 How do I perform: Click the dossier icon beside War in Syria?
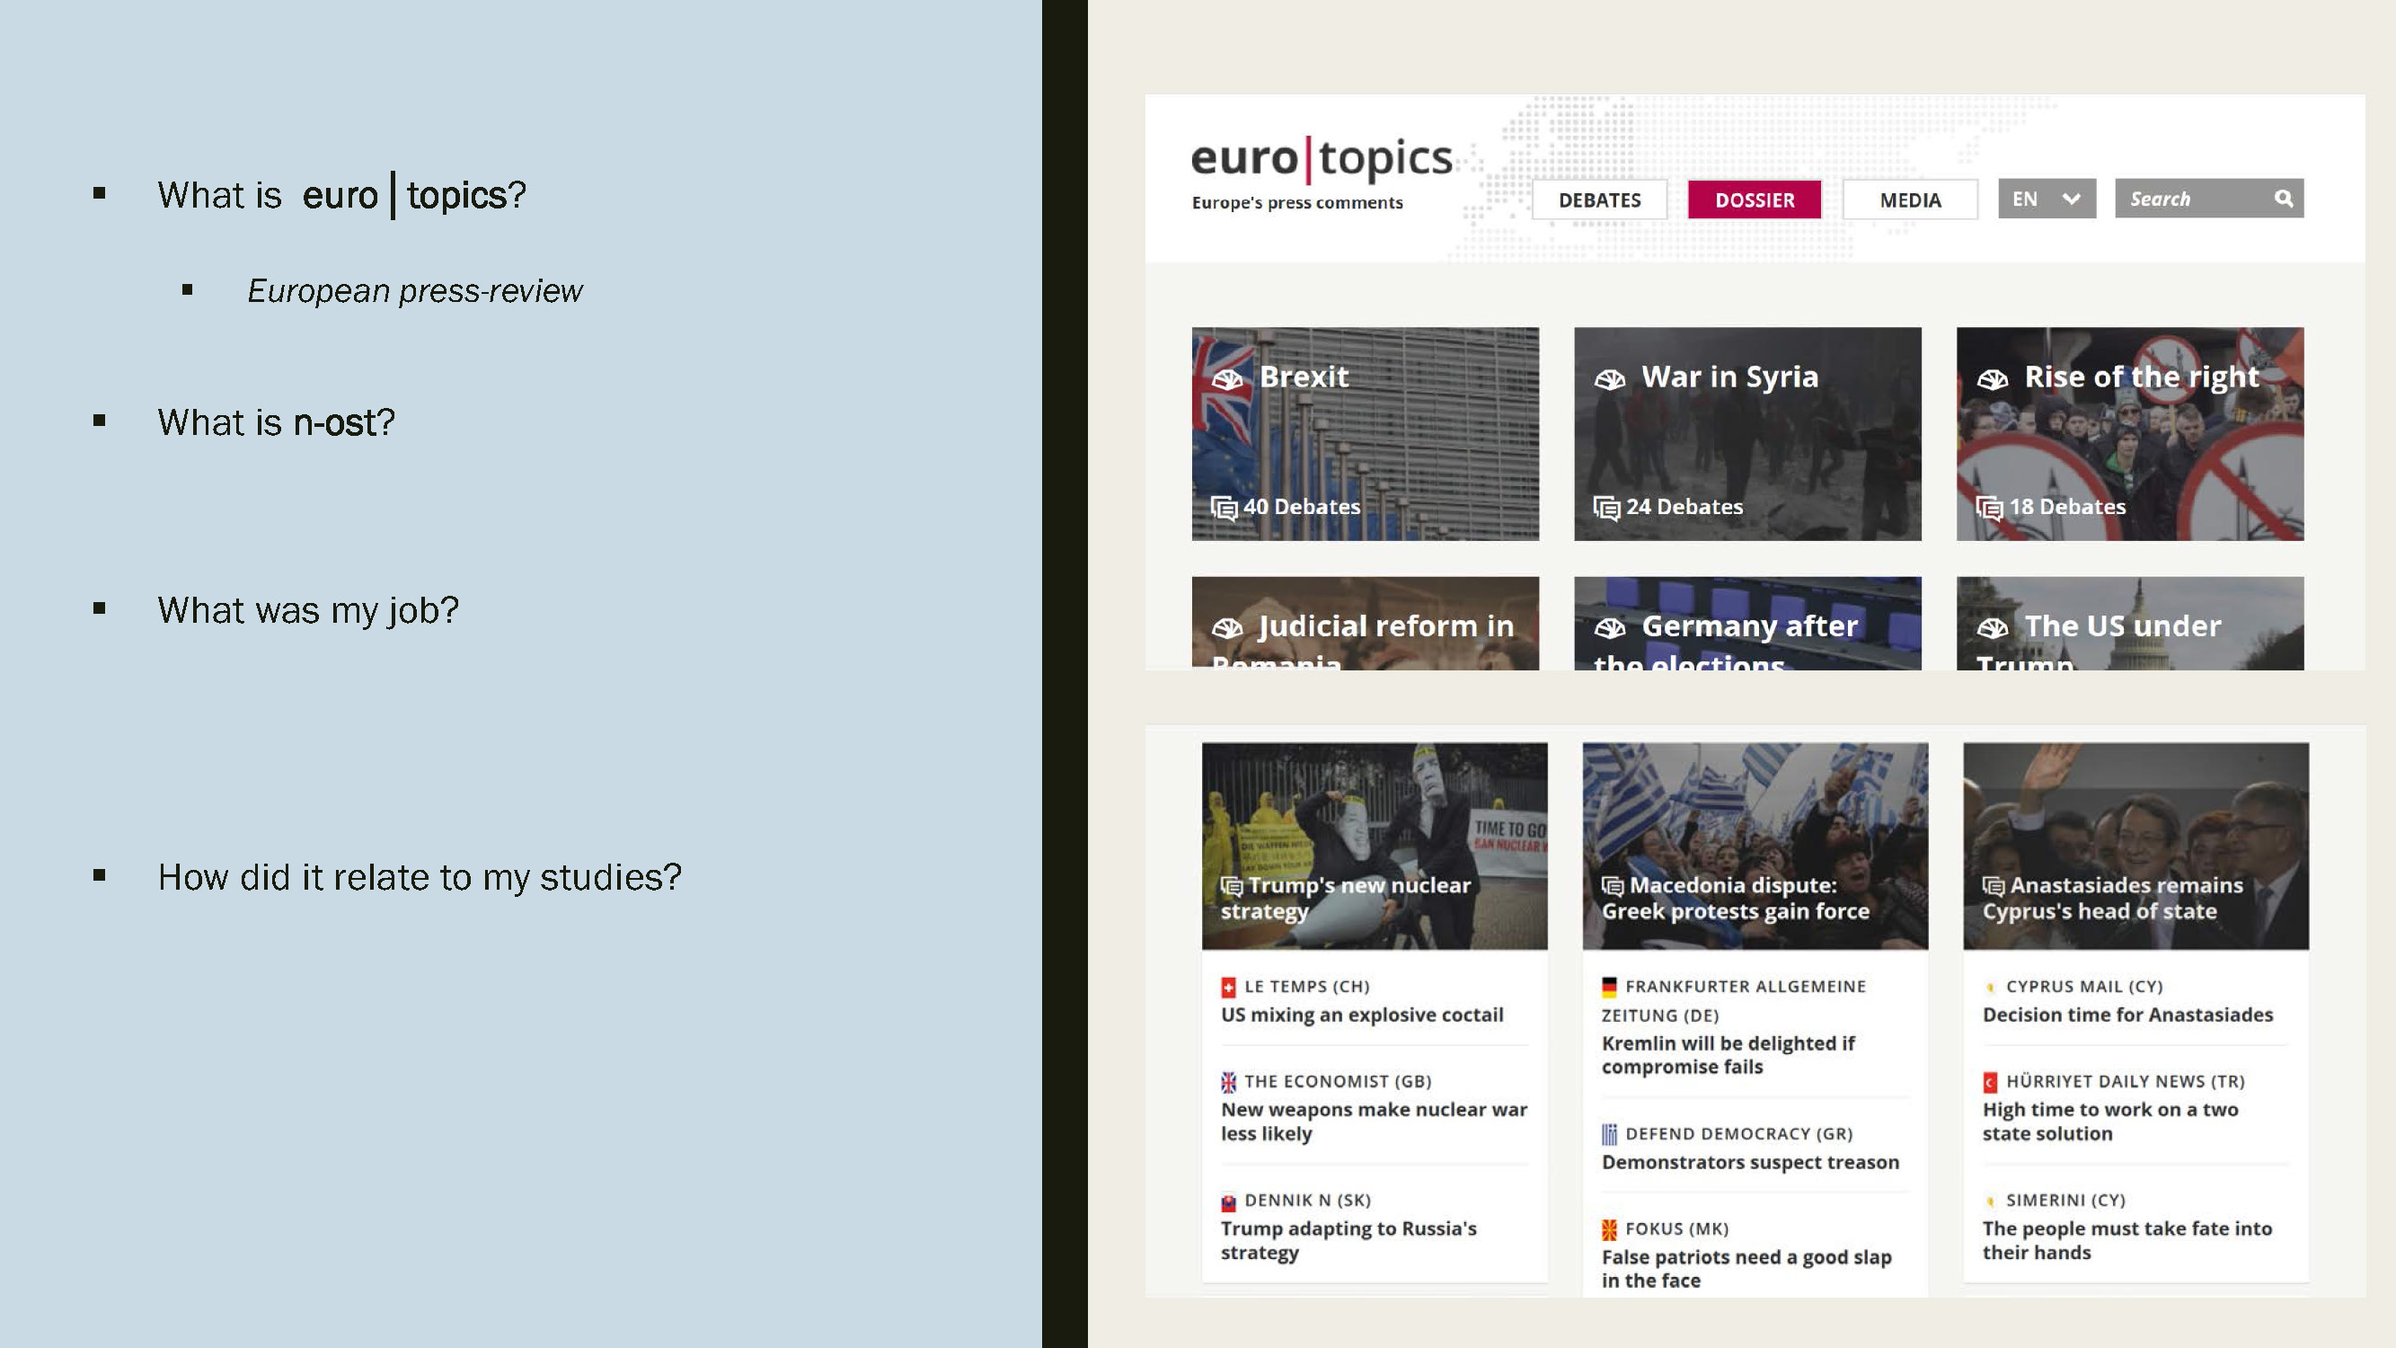(1609, 378)
